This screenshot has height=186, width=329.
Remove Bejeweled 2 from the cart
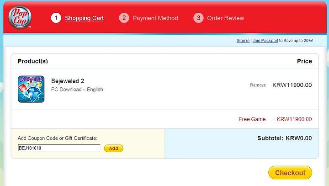tap(258, 85)
